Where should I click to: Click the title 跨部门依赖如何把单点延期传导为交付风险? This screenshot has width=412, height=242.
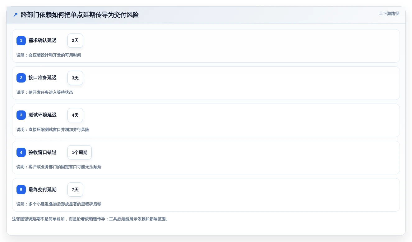pyautogui.click(x=80, y=15)
